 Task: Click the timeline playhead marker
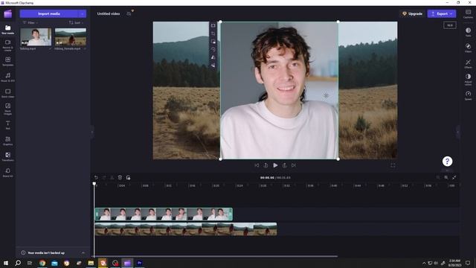(x=94, y=184)
